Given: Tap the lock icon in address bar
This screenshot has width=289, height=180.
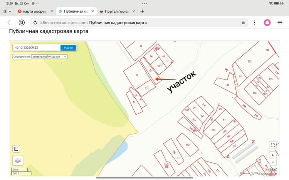Looking at the screenshot, I should pos(243,23).
